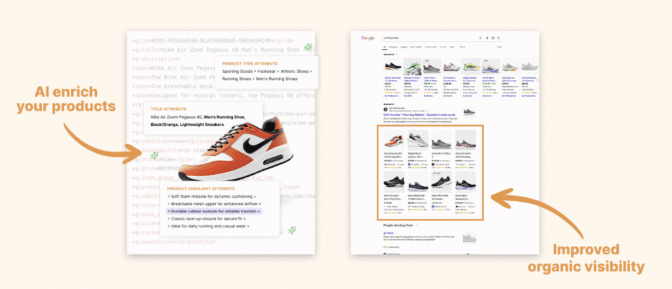The image size is (672, 289).
Task: Select 'Soft foam midsole for dynamic cushioning'
Action: (212, 197)
